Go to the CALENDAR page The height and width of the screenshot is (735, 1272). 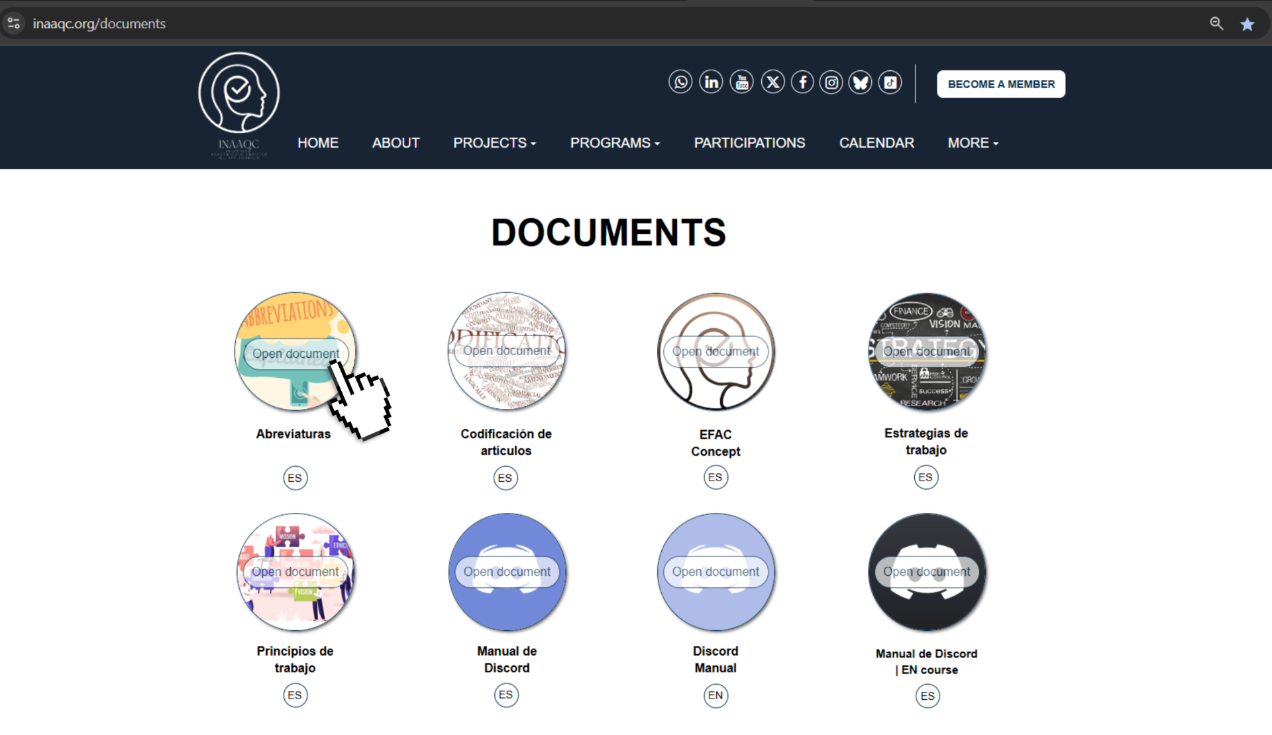(x=876, y=143)
